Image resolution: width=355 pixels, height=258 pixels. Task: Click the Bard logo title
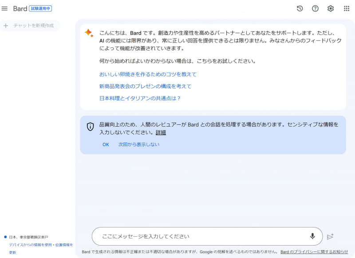20,8
